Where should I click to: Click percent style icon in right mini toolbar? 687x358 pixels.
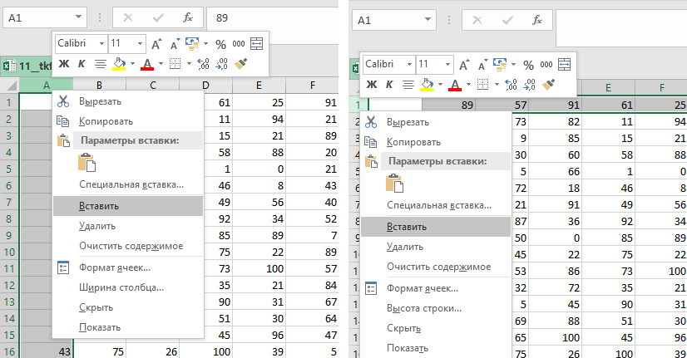(x=528, y=65)
